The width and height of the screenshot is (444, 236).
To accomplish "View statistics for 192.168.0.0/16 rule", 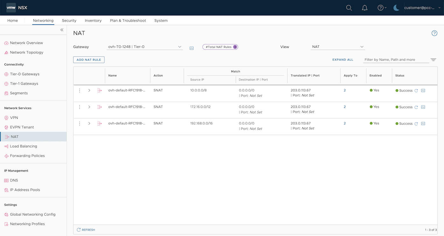I will pos(423,124).
